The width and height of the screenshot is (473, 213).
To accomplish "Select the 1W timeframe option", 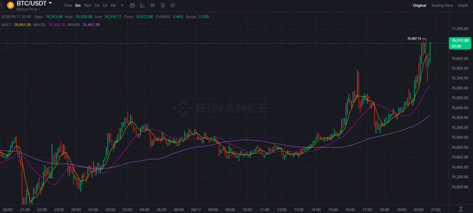I will click(x=113, y=5).
